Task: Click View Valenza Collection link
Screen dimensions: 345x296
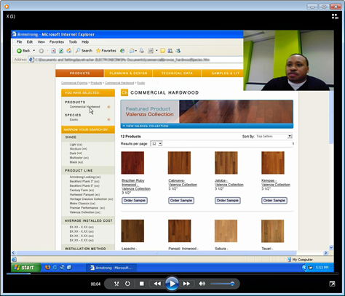Action: tap(147, 126)
